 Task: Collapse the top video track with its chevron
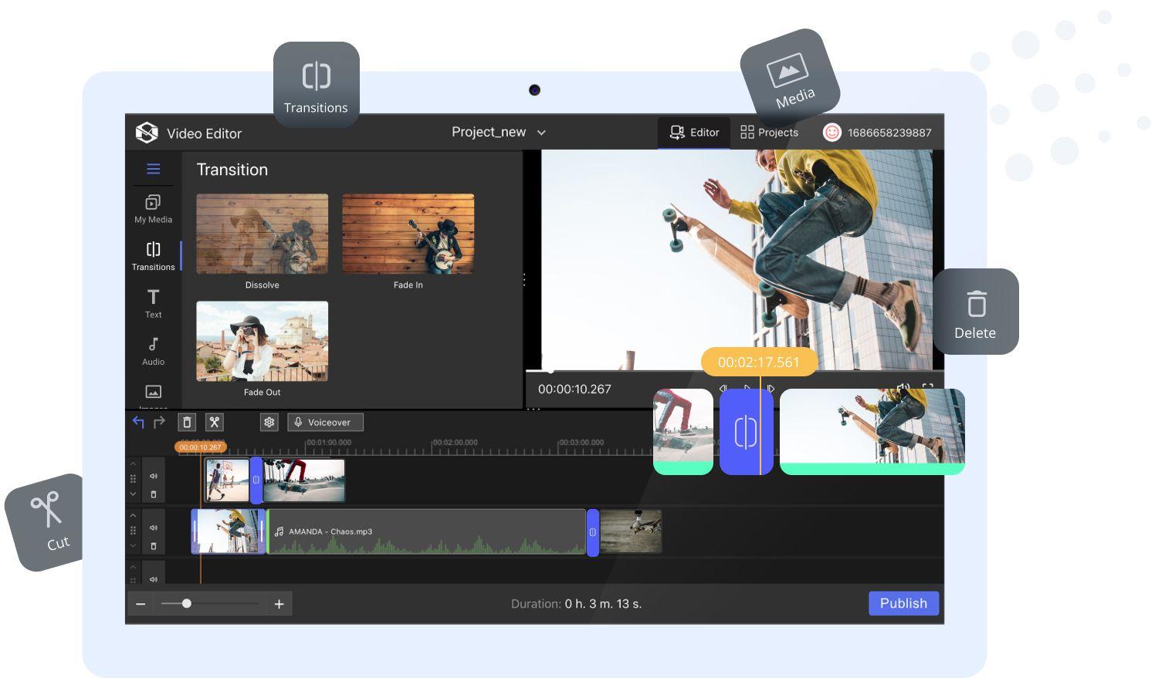tap(133, 494)
